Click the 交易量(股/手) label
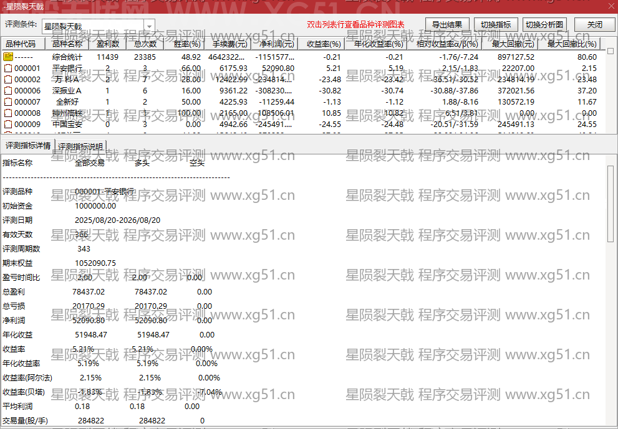This screenshot has width=618, height=429. click(x=25, y=421)
